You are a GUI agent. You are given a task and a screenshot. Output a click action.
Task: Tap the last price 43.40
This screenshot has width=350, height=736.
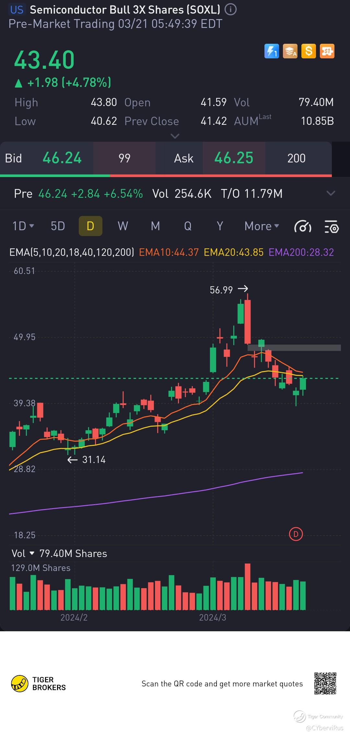point(44,60)
